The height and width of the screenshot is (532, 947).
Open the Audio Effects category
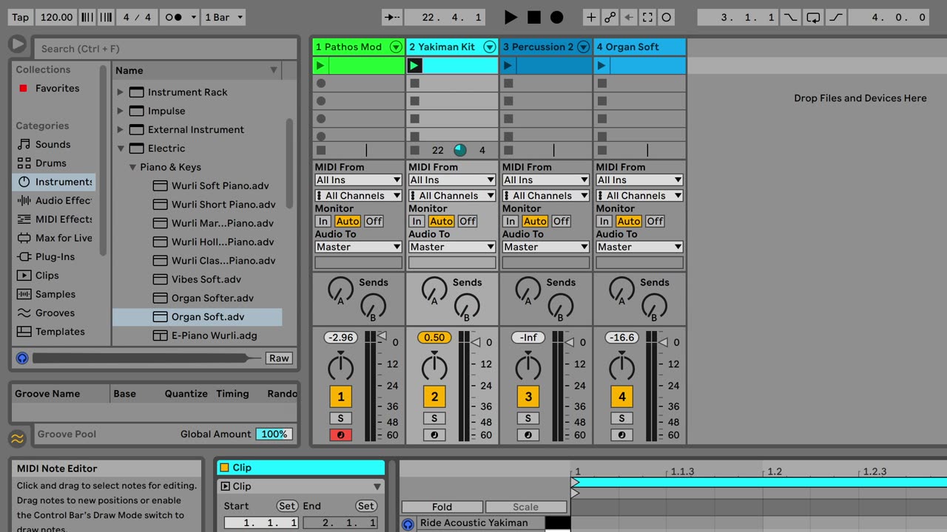[x=63, y=200]
